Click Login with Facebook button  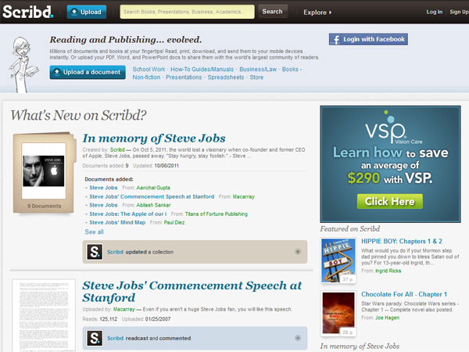pyautogui.click(x=368, y=39)
